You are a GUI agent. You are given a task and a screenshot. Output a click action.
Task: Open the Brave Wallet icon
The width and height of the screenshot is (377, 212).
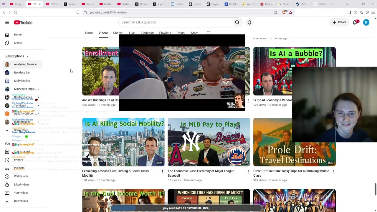(x=355, y=12)
